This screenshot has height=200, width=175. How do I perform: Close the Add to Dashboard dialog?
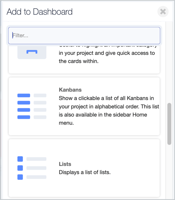point(163,12)
